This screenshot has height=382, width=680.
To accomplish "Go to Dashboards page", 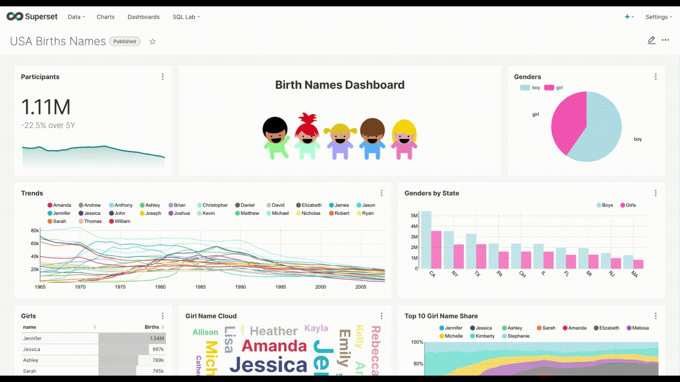I will pyautogui.click(x=143, y=17).
